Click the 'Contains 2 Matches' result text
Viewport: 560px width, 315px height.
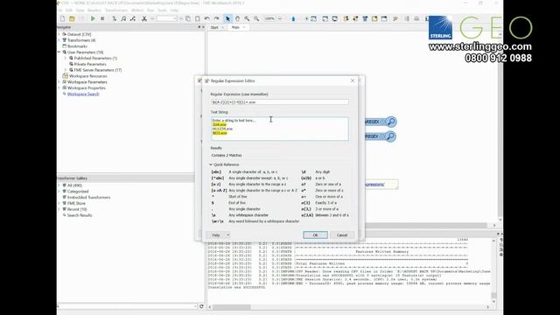(x=227, y=156)
